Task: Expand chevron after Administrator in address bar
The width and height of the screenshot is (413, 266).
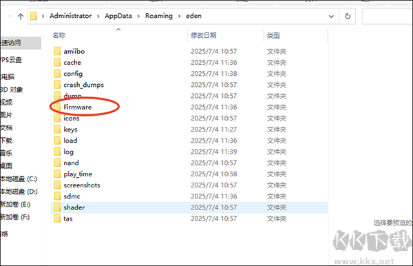Action: click(x=98, y=17)
